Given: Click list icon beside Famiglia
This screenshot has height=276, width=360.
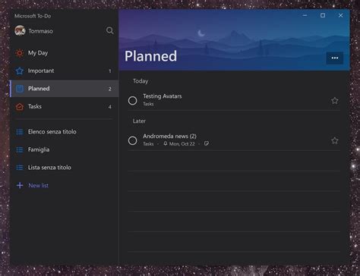Looking at the screenshot, I should pos(20,149).
